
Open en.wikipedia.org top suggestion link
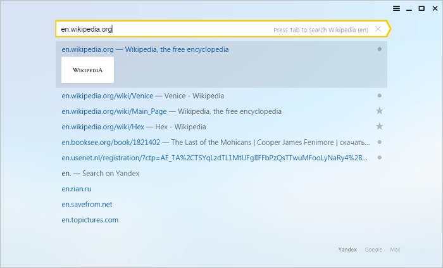[145, 49]
